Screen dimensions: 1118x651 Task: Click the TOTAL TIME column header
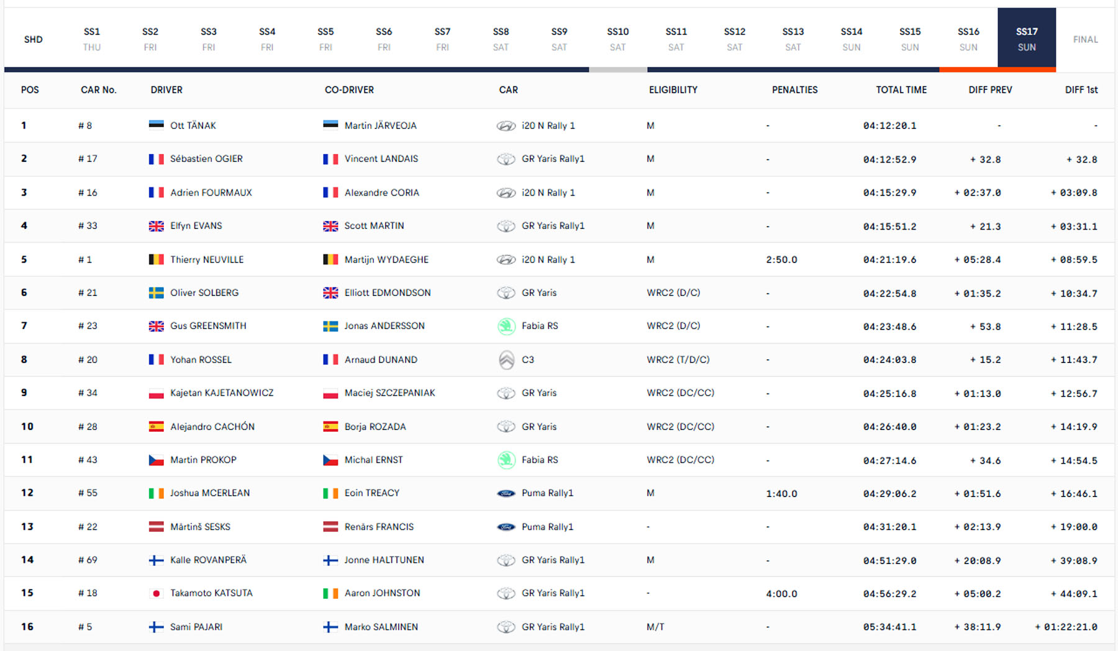[x=901, y=90]
